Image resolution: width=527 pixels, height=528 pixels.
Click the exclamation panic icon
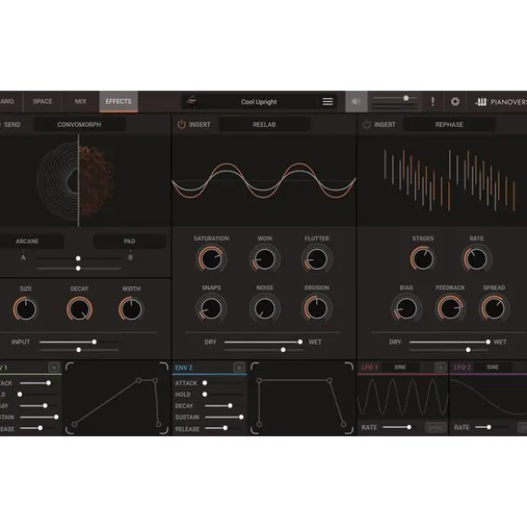432,101
